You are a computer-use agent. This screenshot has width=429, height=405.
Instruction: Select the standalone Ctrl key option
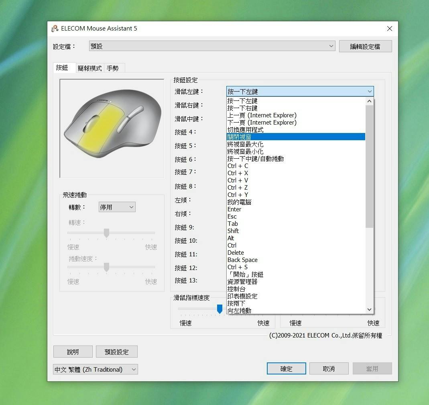pos(296,245)
